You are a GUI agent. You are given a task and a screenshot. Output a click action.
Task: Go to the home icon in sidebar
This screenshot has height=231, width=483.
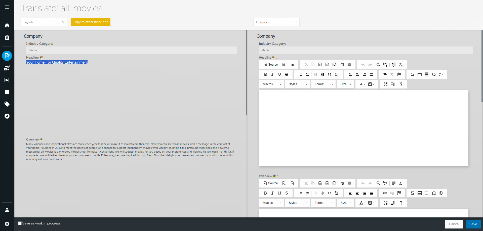click(x=7, y=25)
